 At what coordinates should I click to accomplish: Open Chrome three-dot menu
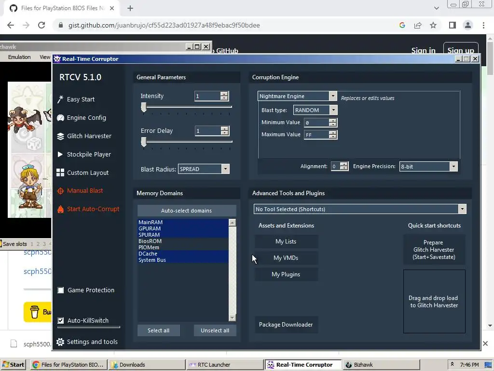tap(483, 25)
